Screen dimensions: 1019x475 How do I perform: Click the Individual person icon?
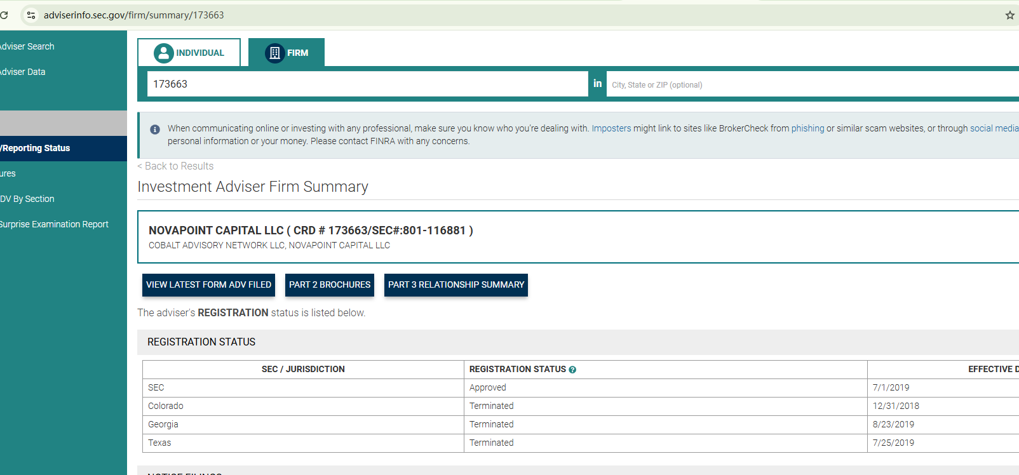tap(163, 53)
